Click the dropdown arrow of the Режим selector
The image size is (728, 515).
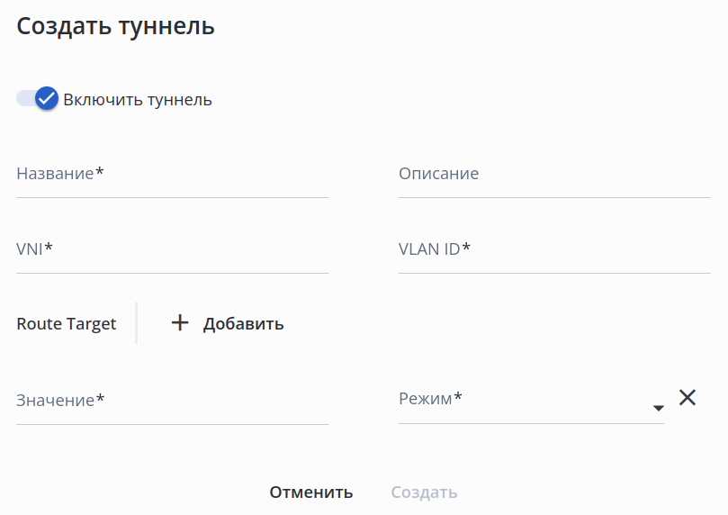point(658,408)
